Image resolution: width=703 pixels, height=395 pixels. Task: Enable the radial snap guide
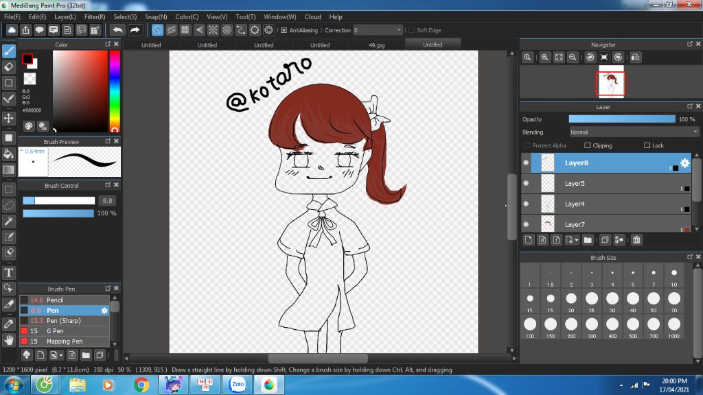point(213,30)
